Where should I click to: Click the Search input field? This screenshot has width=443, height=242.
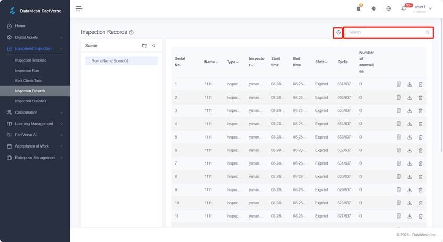click(x=386, y=32)
